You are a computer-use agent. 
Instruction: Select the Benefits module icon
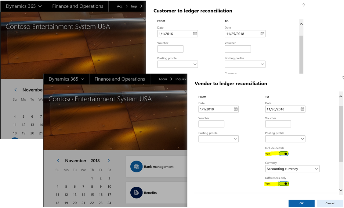click(x=136, y=192)
